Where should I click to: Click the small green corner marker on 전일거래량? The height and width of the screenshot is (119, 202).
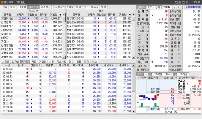click(149, 24)
